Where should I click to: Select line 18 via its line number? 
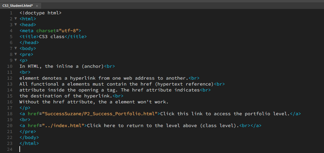pos(10,114)
